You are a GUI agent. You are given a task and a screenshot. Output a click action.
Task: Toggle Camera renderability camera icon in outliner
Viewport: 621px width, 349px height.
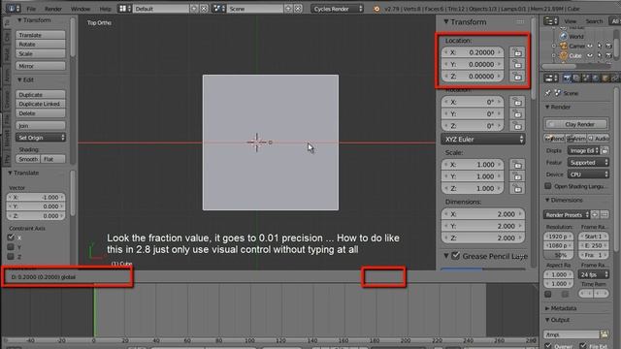608,46
